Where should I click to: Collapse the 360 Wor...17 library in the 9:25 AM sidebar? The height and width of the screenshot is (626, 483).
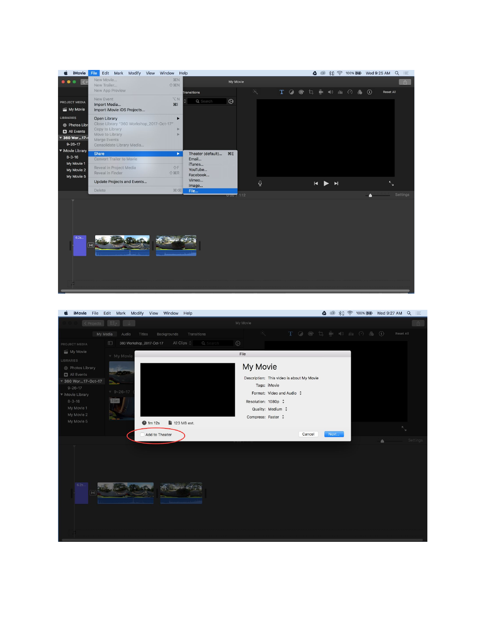point(61,138)
